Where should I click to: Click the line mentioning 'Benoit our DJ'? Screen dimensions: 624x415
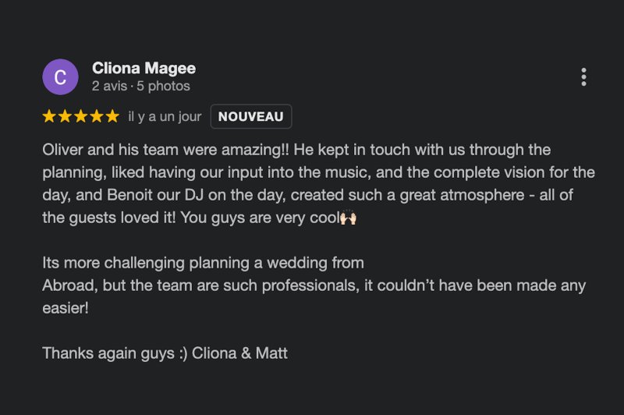[x=307, y=195]
